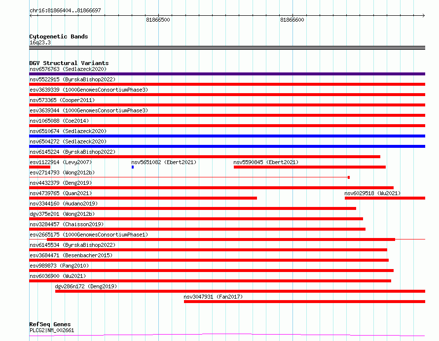Open nsv5522915 (ByrskaBishop2022) variant label

73,79
